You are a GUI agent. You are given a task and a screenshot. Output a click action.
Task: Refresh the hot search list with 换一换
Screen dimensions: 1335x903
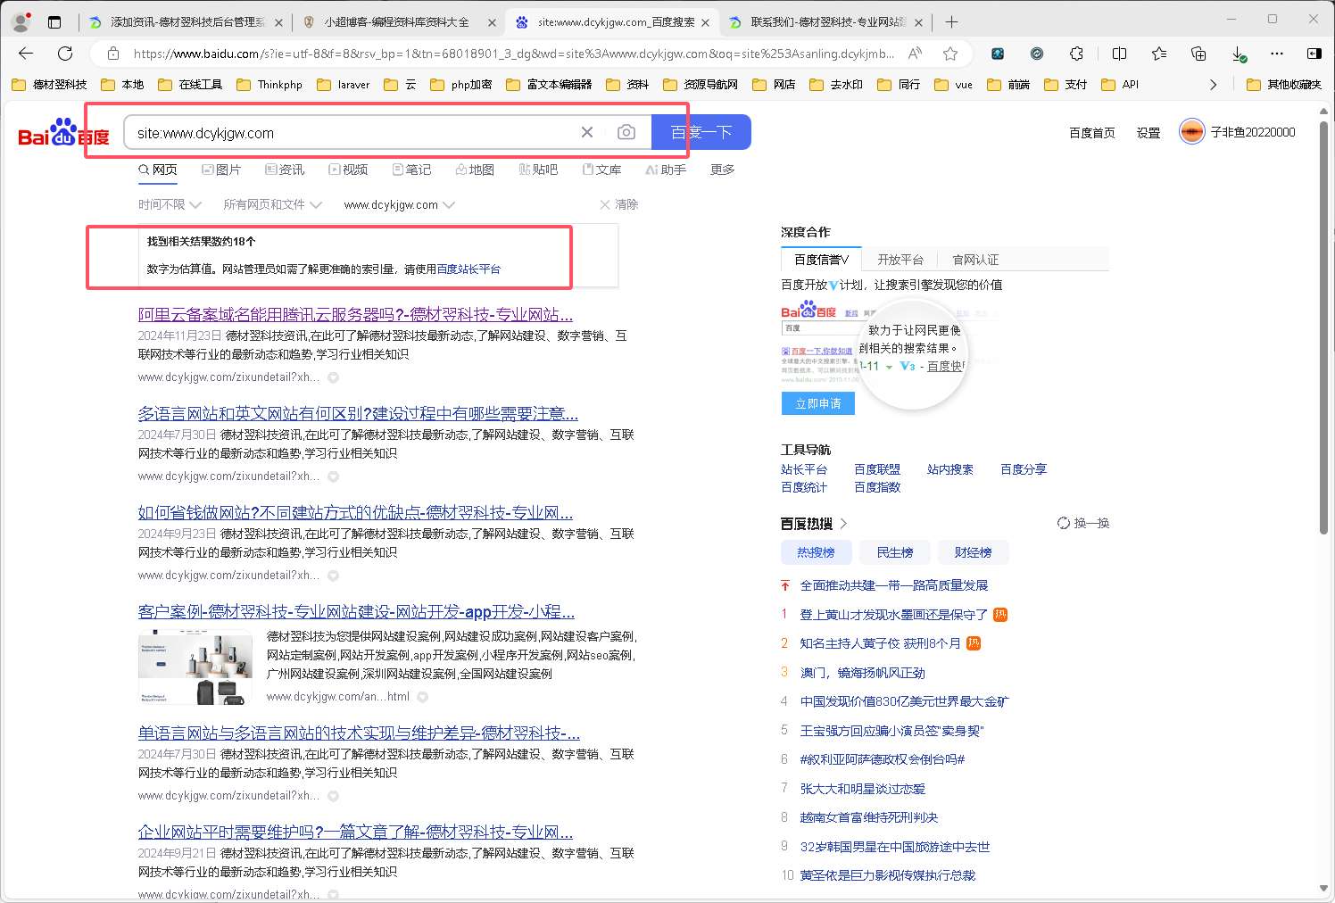(1083, 523)
